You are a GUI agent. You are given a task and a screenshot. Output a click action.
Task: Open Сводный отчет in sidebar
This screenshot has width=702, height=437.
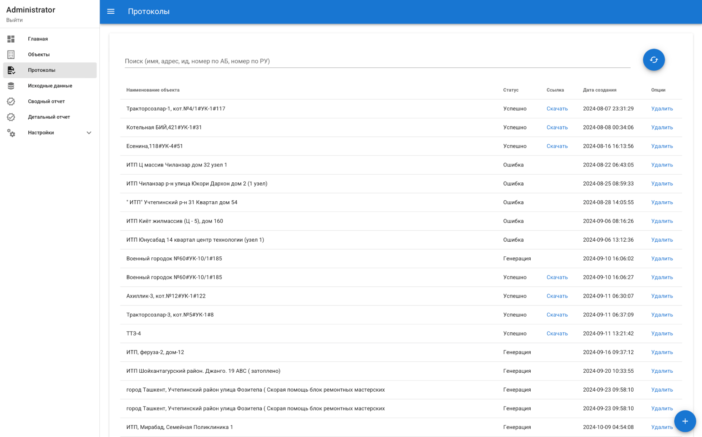click(50, 102)
